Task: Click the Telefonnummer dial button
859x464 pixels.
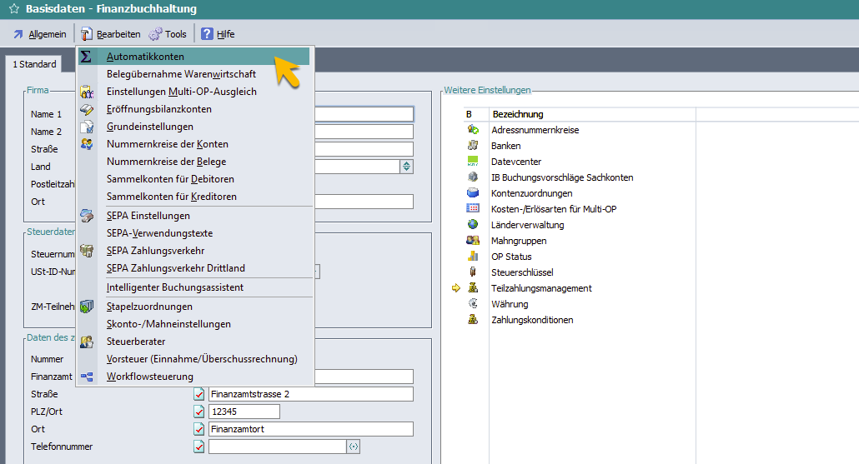Action: click(354, 447)
